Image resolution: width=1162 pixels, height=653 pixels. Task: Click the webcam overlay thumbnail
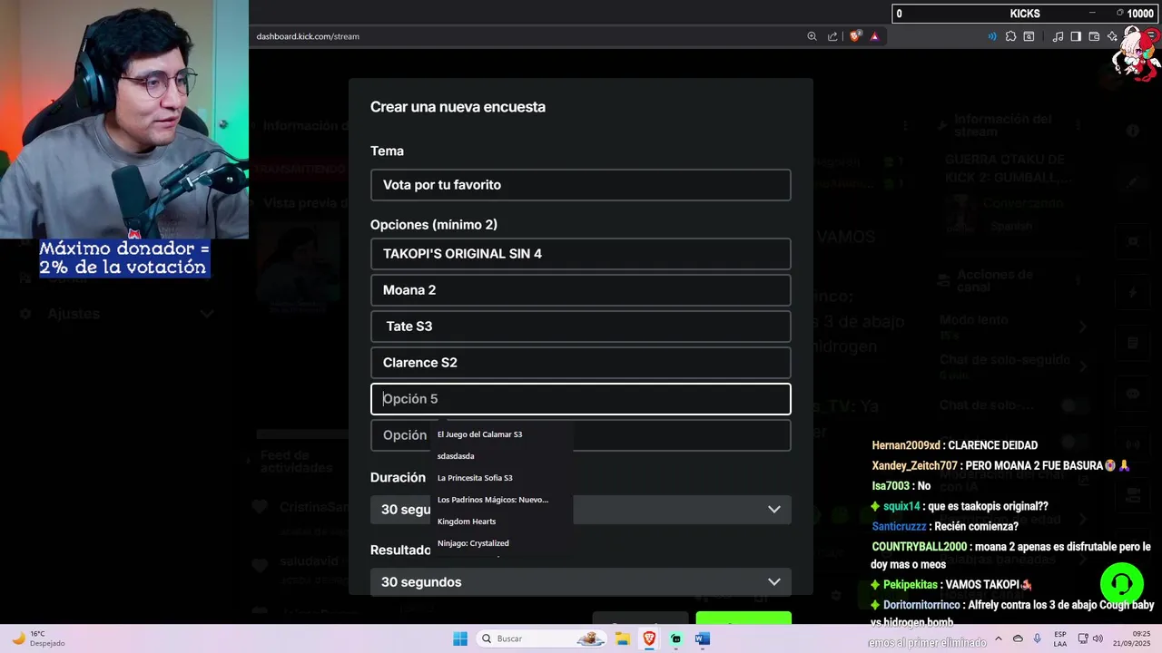(x=124, y=119)
